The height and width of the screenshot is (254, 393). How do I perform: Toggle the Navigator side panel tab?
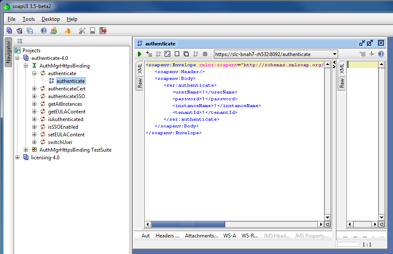(9, 52)
